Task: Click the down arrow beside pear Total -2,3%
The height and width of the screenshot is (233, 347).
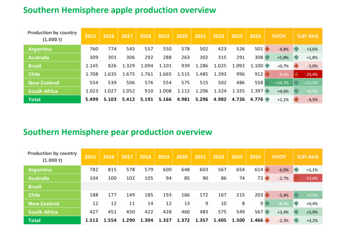Action: [267, 220]
